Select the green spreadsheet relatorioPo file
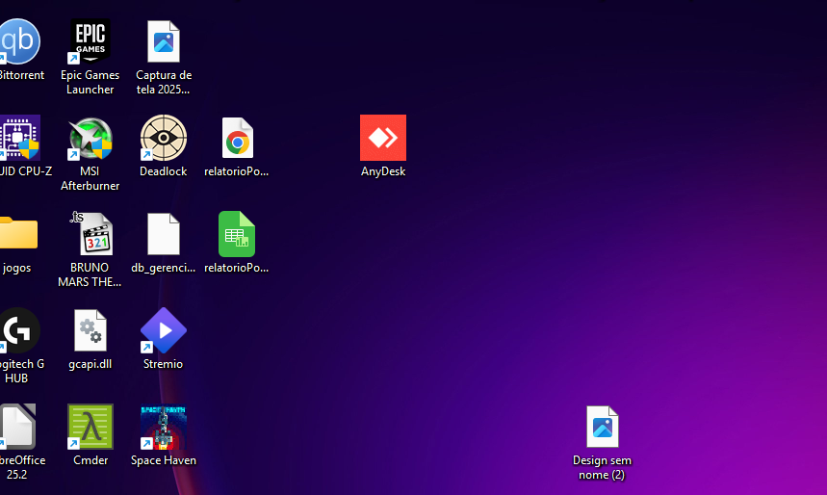The image size is (827, 495). 237,234
